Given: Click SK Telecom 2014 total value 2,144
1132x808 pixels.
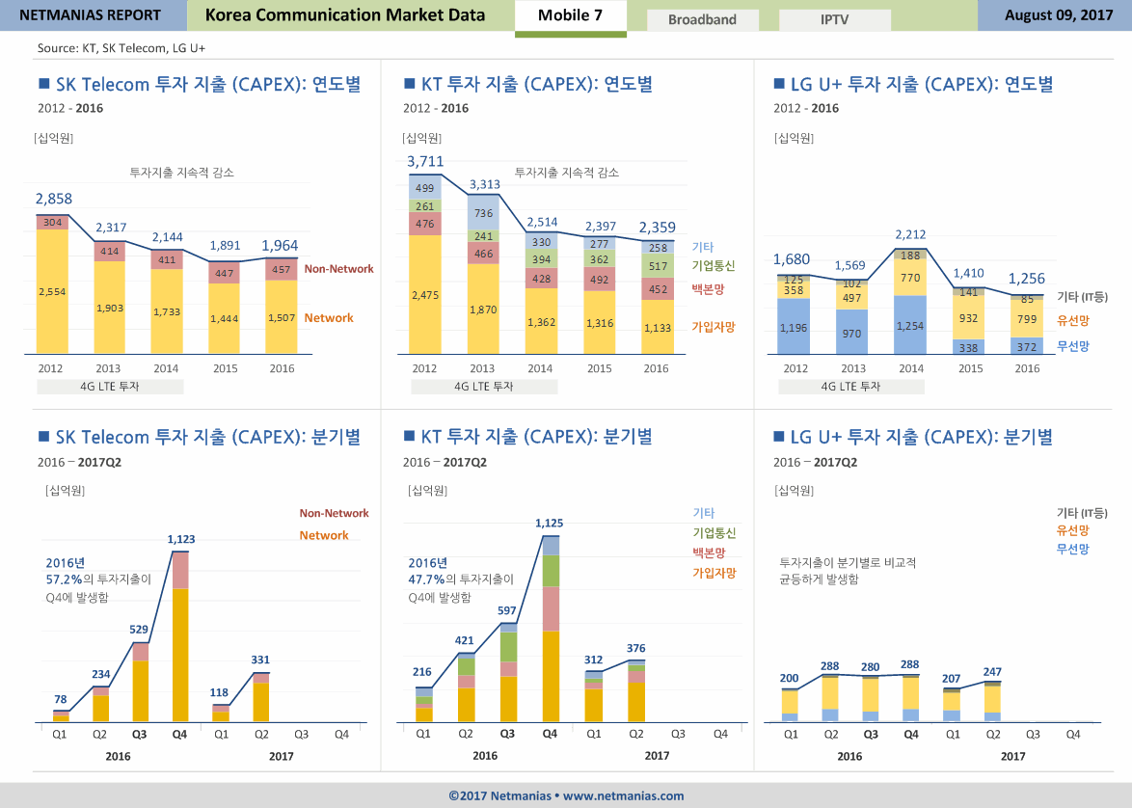Looking at the screenshot, I should point(168,237).
